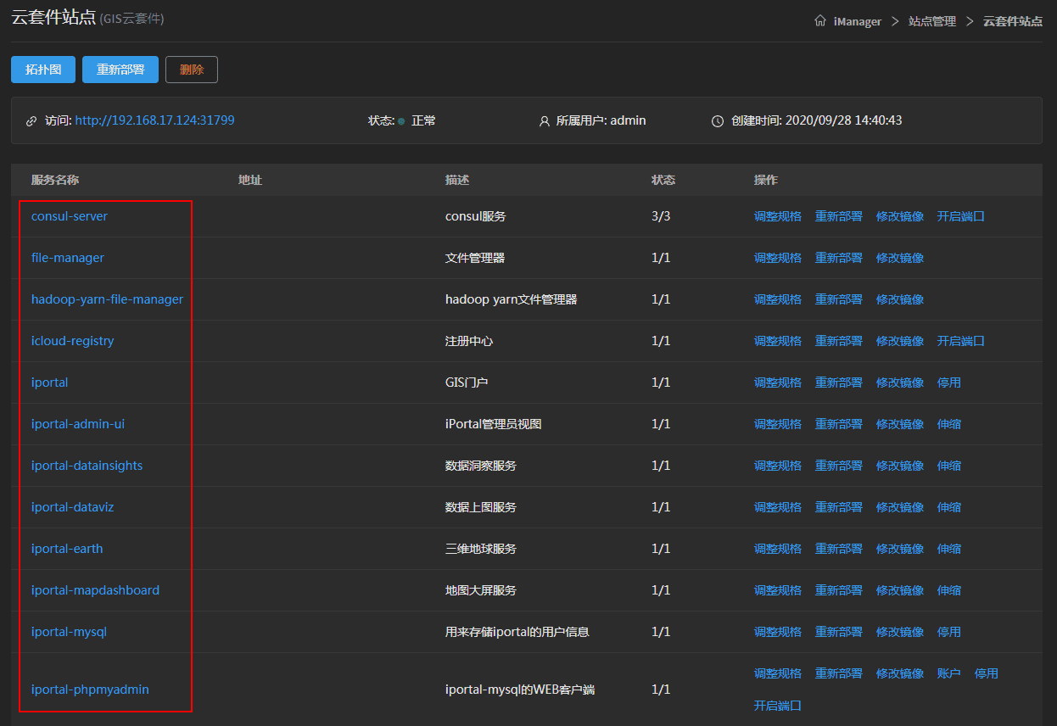Open the iportal-datainsights service
Image resolution: width=1057 pixels, height=726 pixels.
87,466
